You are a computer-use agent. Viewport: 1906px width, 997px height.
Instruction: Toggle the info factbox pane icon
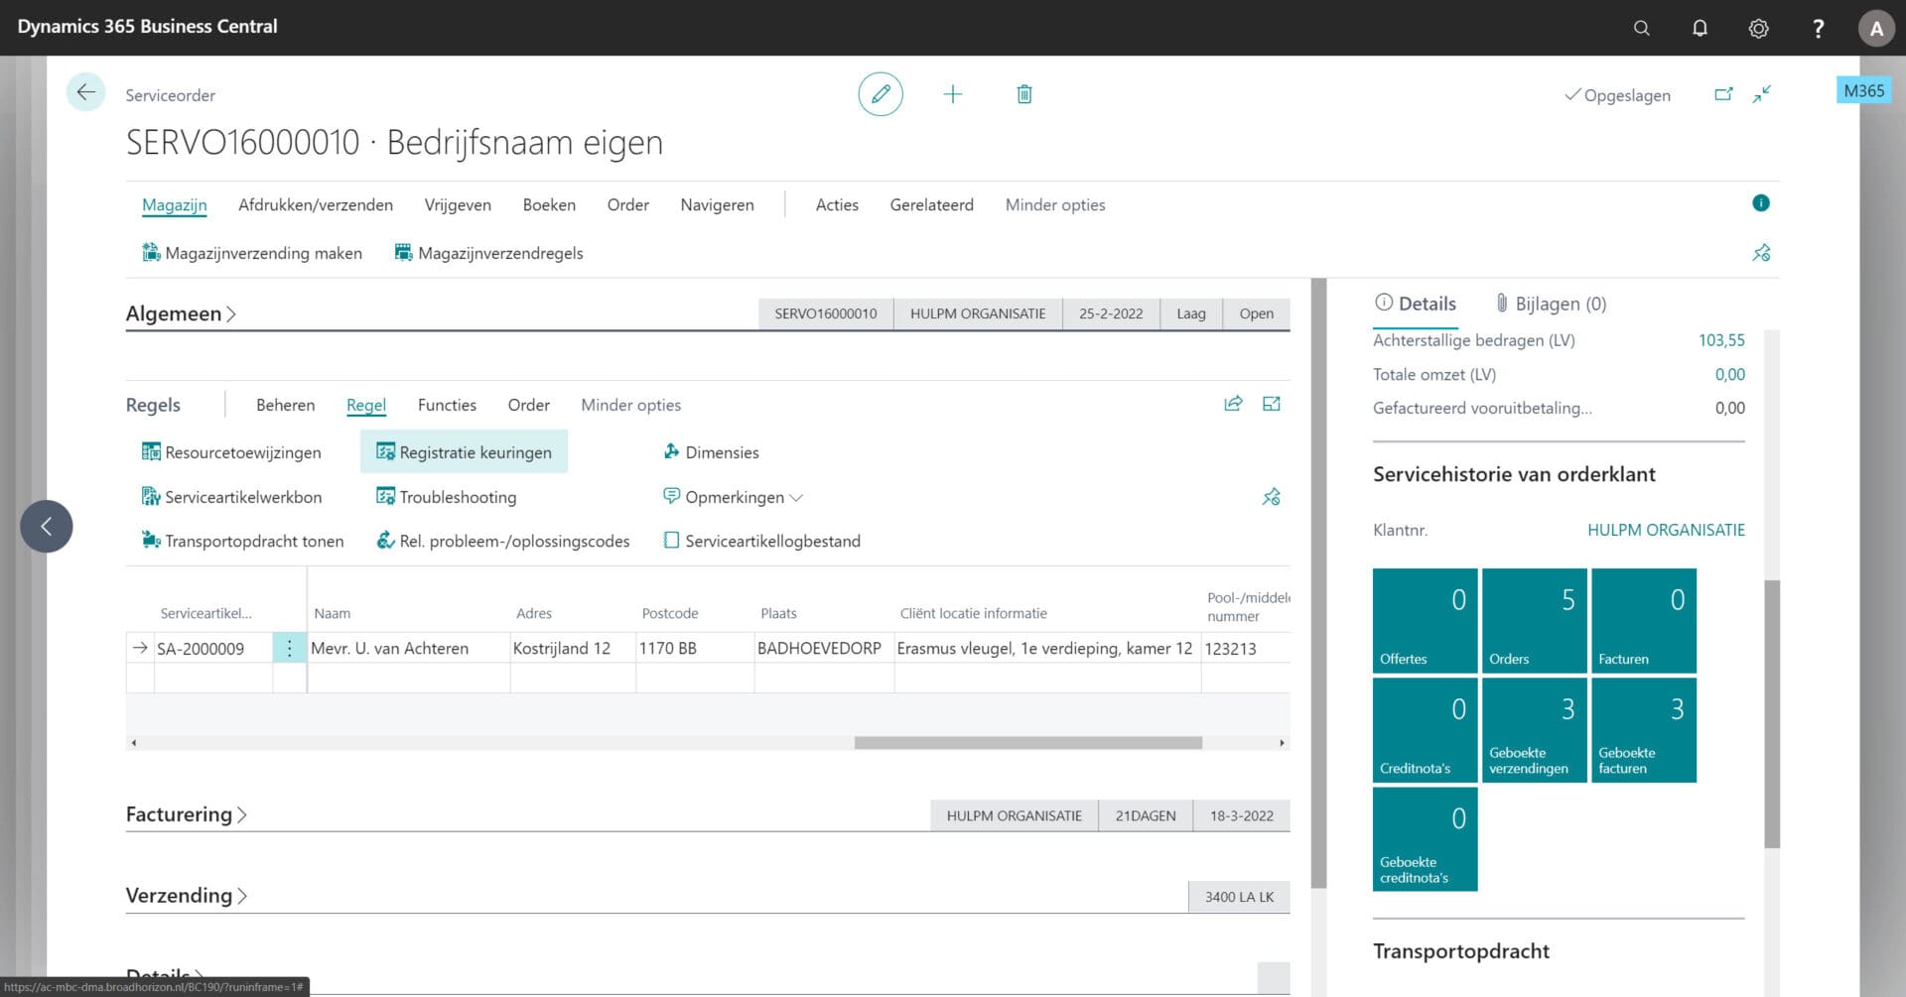1760,203
